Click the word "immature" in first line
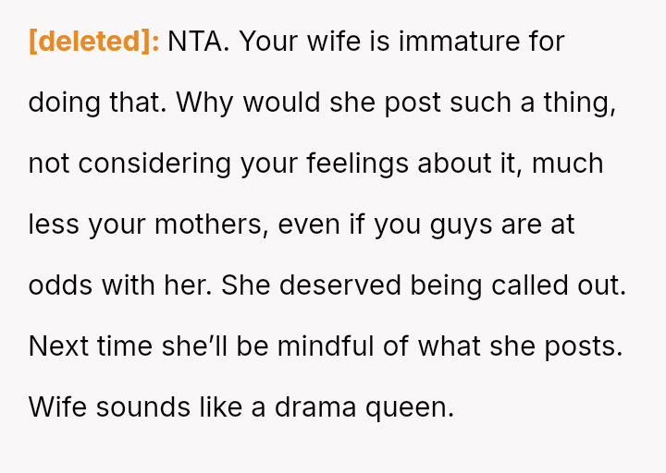Screen dimensions: 666x473 (437, 42)
